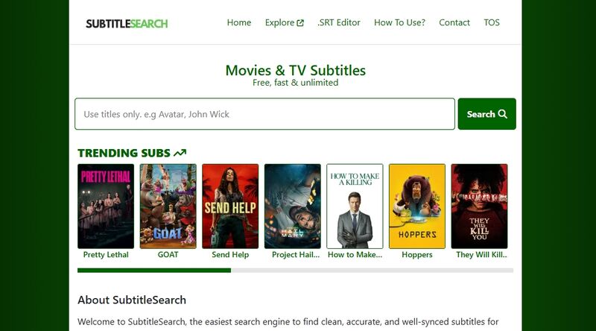Click the SubtitleSearch logo

tap(127, 24)
